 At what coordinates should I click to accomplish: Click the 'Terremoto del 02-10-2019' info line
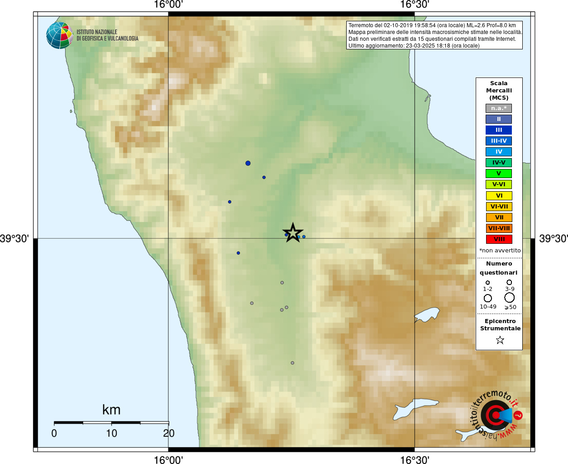432,25
